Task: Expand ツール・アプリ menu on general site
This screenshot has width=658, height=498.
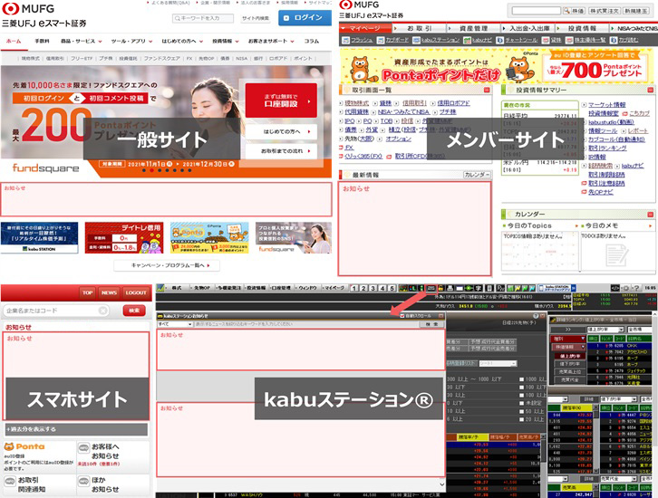Action: (x=131, y=41)
